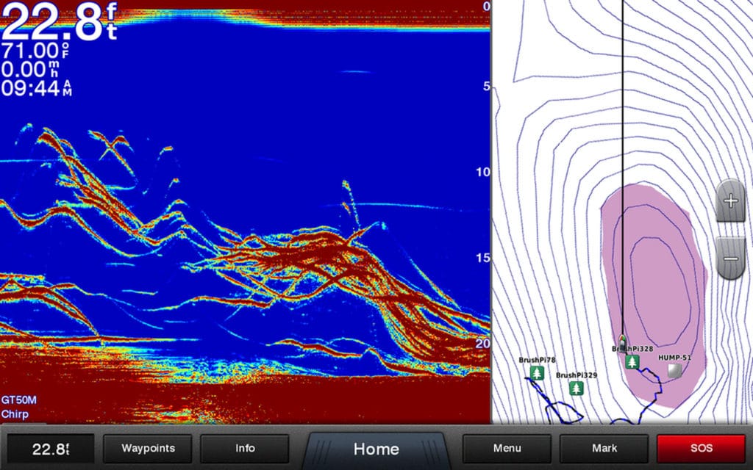
Task: Tap the BrushPi78 tree waypoint icon
Action: [x=537, y=373]
